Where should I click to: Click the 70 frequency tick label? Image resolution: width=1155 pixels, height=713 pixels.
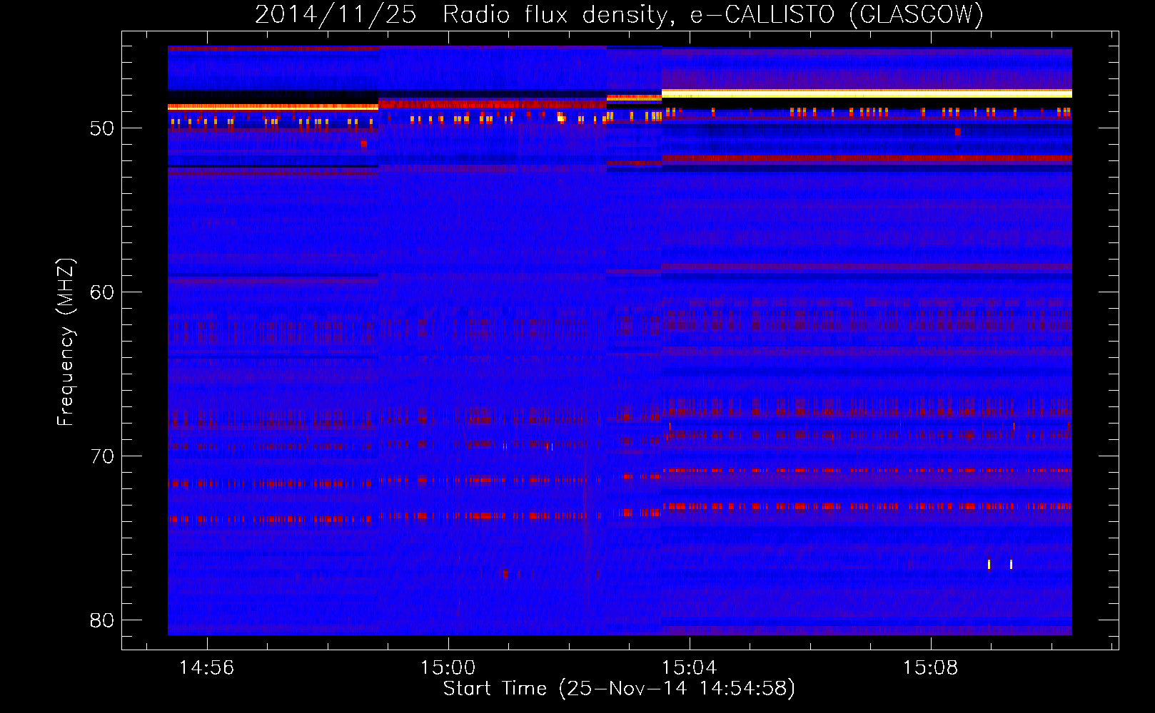[102, 456]
